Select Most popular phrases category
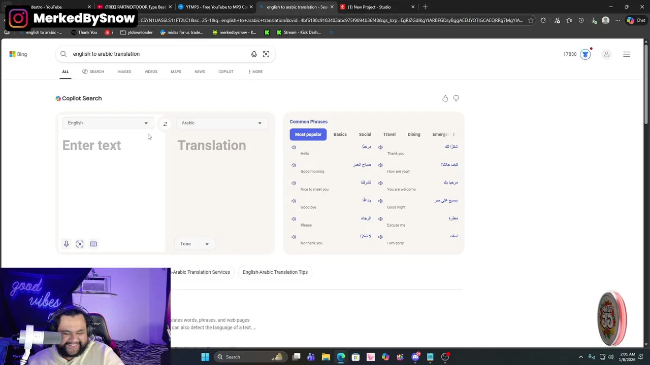The width and height of the screenshot is (650, 365). [308, 134]
